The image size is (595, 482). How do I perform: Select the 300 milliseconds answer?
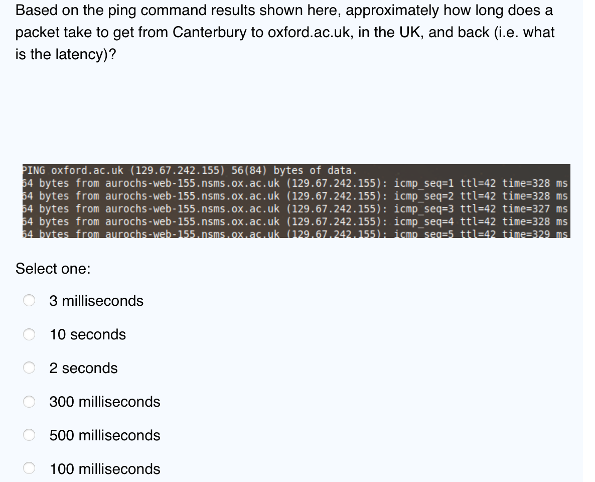(x=29, y=401)
